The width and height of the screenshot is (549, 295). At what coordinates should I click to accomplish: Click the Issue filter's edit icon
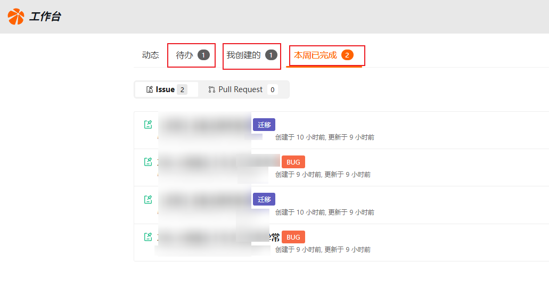point(150,89)
